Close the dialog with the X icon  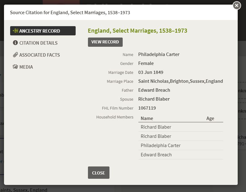click(236, 5)
